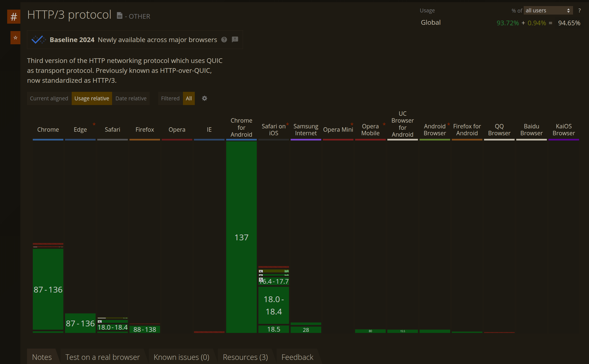Select Usage relative view
The image size is (589, 364).
92,98
